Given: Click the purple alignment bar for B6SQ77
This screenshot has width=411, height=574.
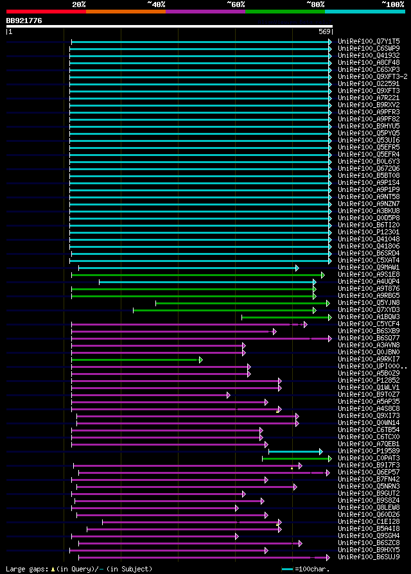Looking at the screenshot, I should 201,339.
